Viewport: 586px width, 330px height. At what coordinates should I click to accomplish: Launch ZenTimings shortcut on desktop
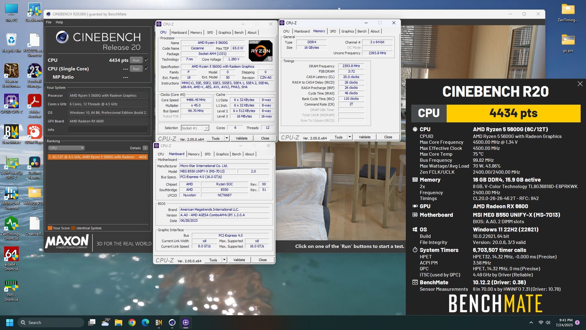[x=11, y=229]
